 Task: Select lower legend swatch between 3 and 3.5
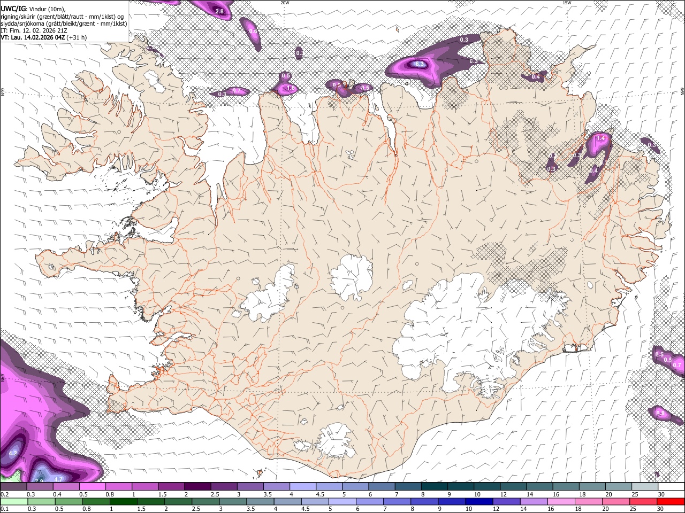pos(232,501)
